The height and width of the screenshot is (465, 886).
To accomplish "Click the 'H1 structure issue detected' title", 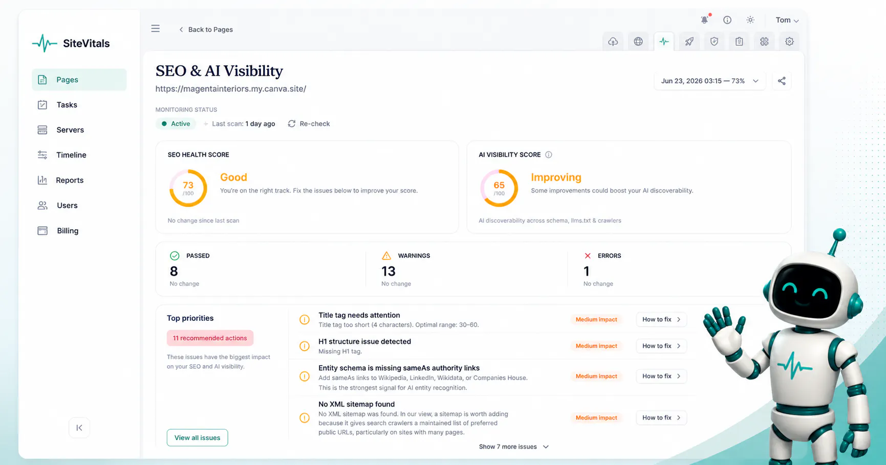I will pos(364,342).
